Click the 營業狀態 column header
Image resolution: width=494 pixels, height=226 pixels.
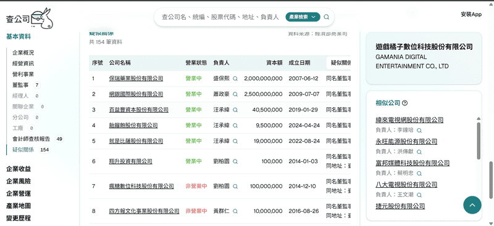[196, 63]
